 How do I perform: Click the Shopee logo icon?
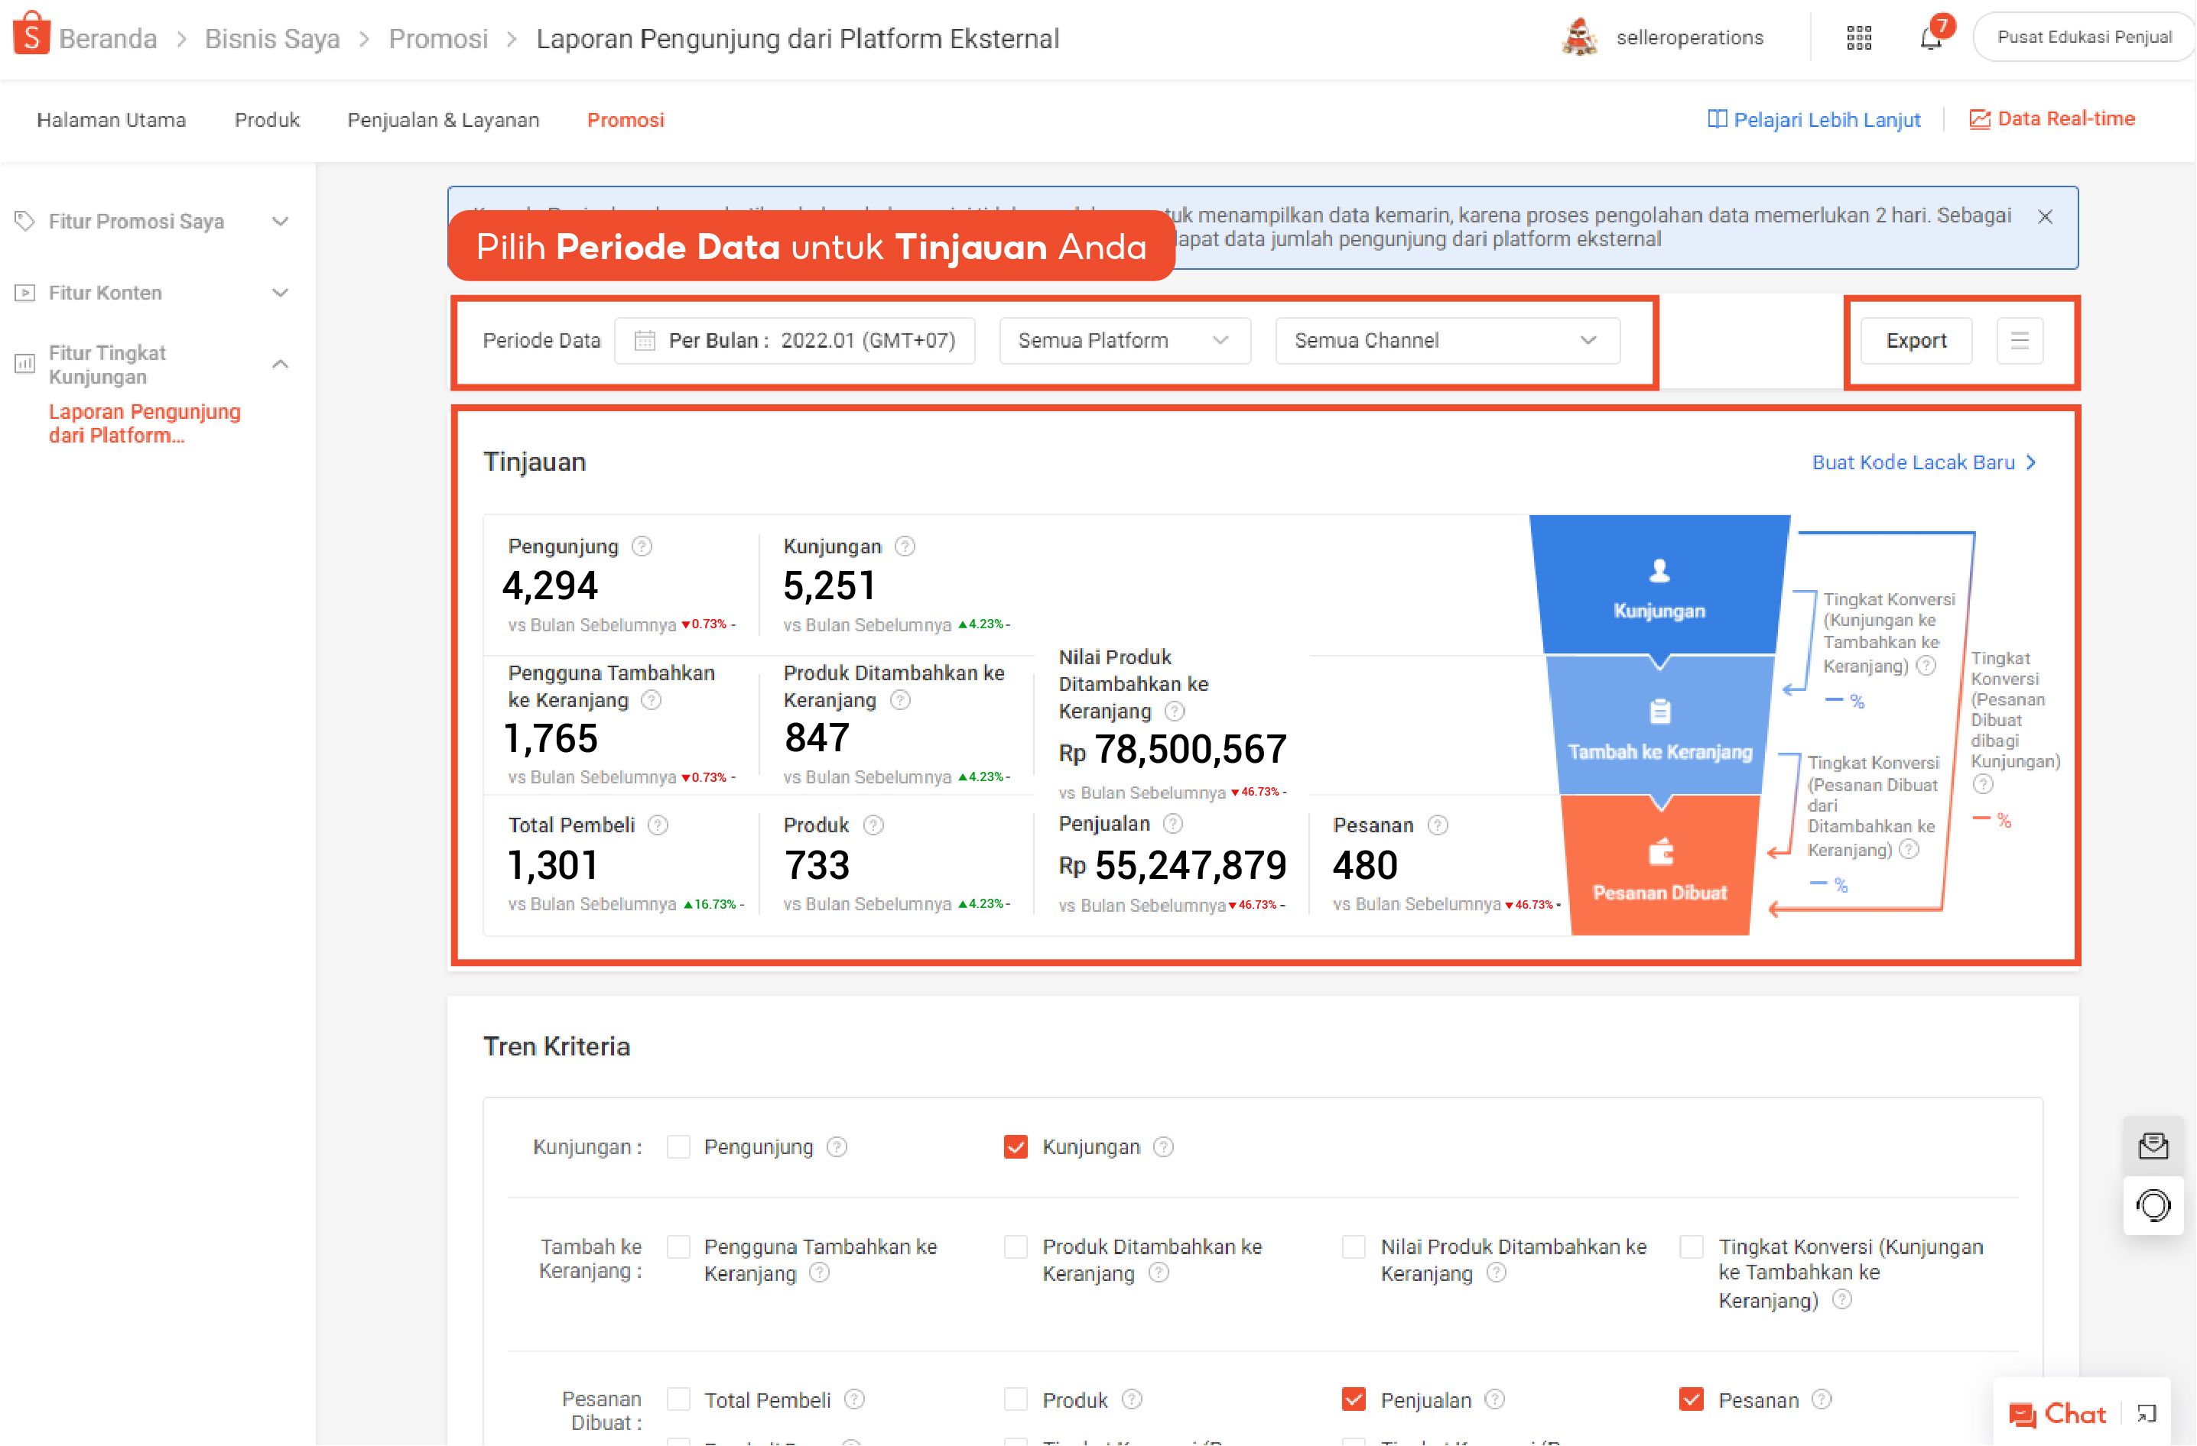tap(31, 35)
